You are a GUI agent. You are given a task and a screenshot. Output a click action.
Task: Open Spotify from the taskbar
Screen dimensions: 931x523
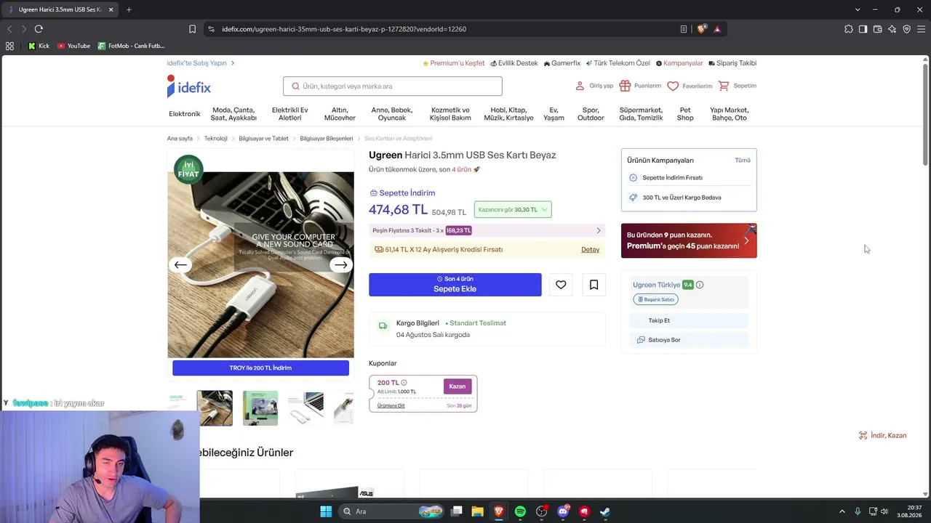pyautogui.click(x=520, y=511)
